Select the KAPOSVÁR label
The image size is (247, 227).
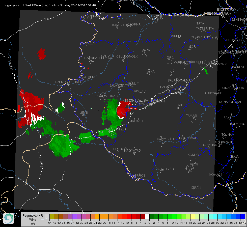pos(165,139)
